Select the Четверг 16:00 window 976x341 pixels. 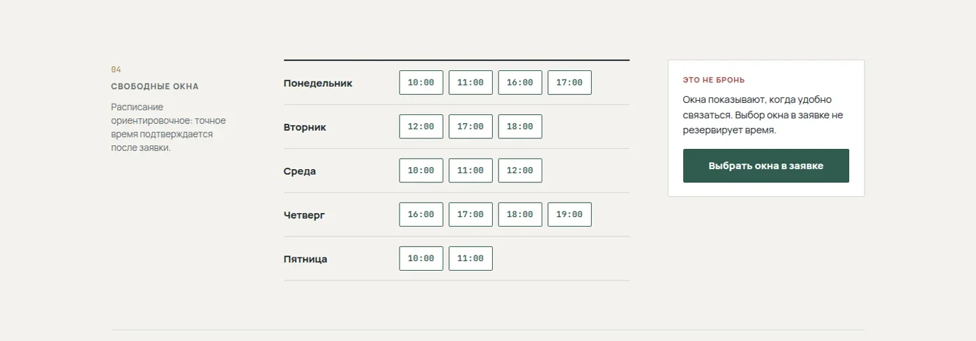pos(421,214)
